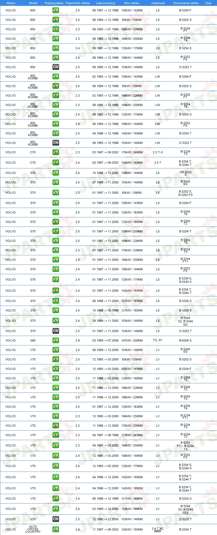The image size is (217, 535).
Task: Select the 10.1998 -> 05.1999 production years
Action: click(x=105, y=310)
